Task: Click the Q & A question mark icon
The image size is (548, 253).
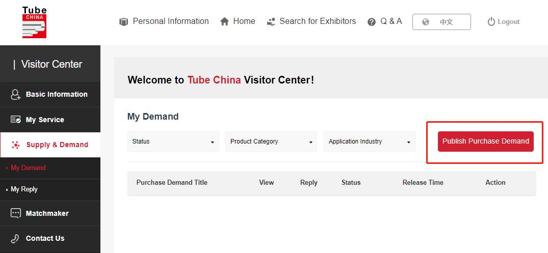Action: [372, 22]
